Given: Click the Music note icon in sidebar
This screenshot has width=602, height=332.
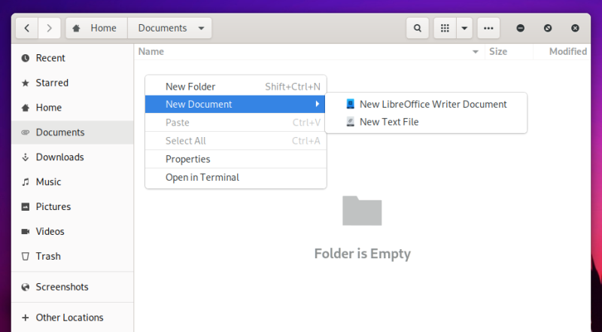Looking at the screenshot, I should click(x=26, y=182).
